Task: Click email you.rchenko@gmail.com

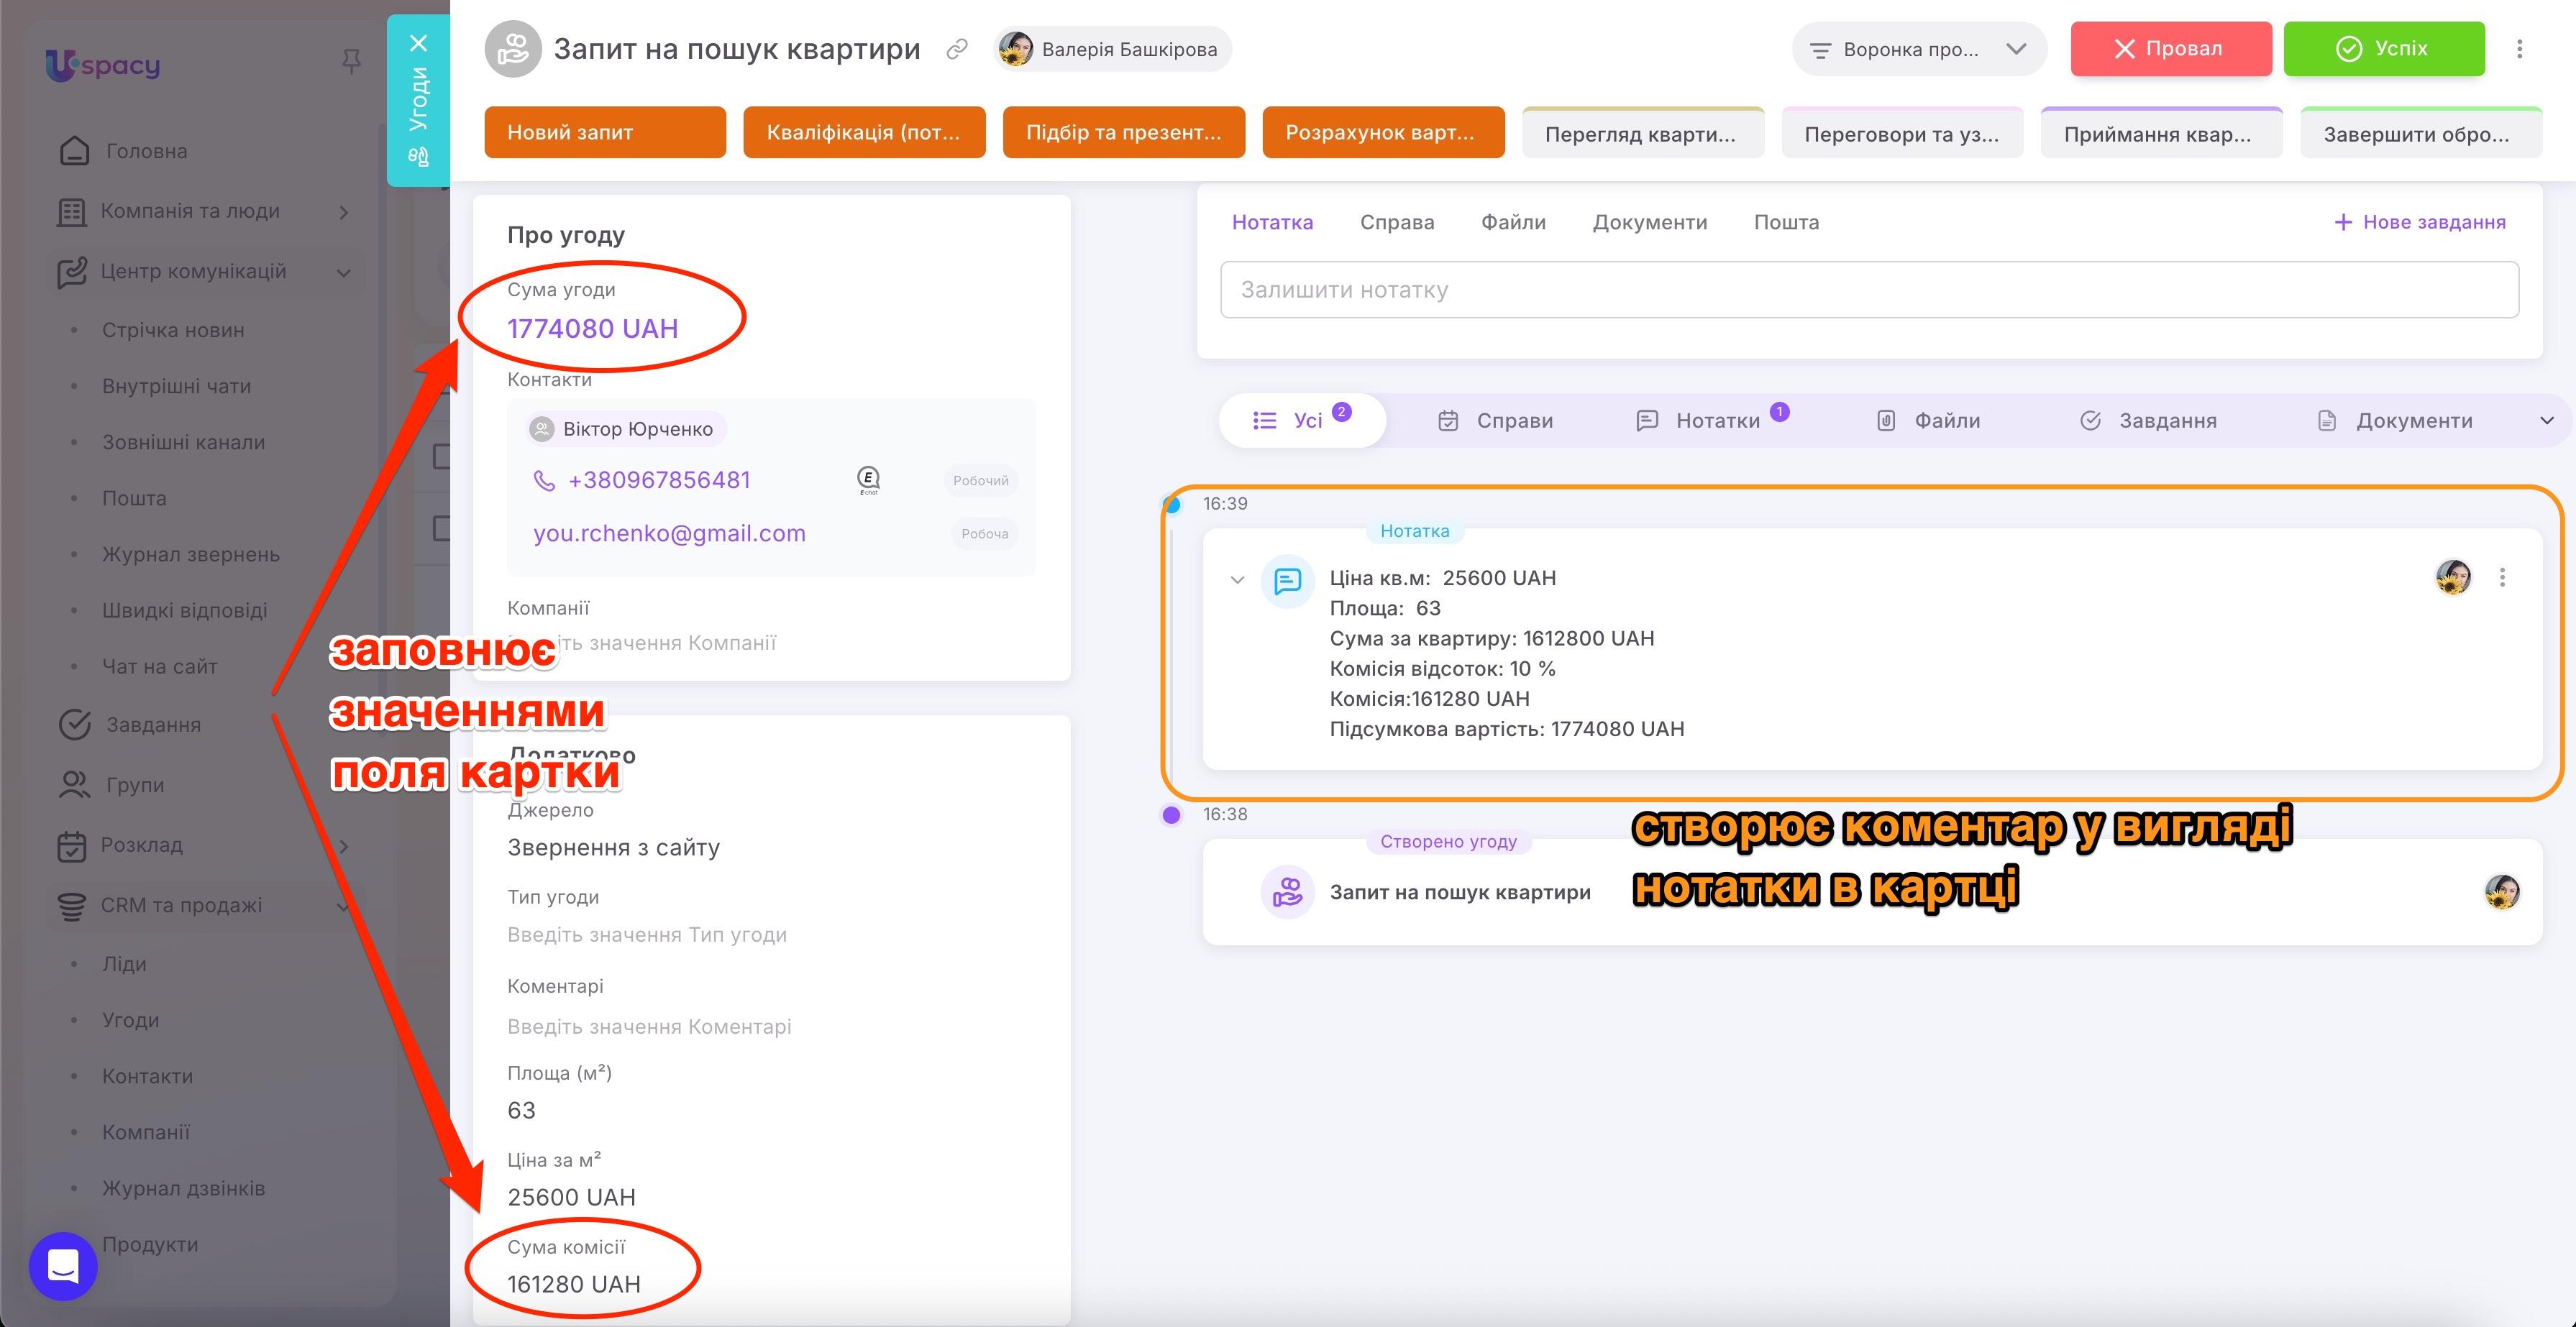Action: [669, 533]
